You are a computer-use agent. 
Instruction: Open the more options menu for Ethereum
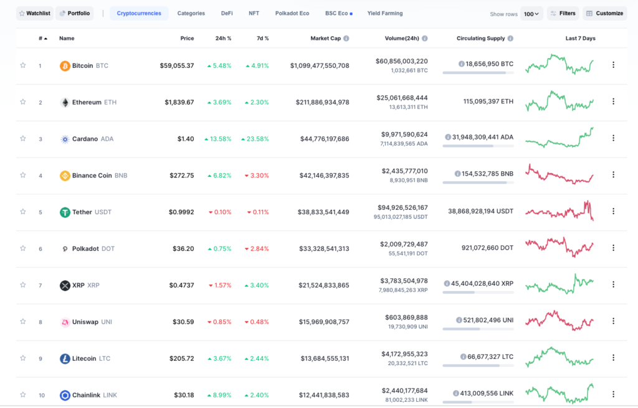(x=613, y=102)
